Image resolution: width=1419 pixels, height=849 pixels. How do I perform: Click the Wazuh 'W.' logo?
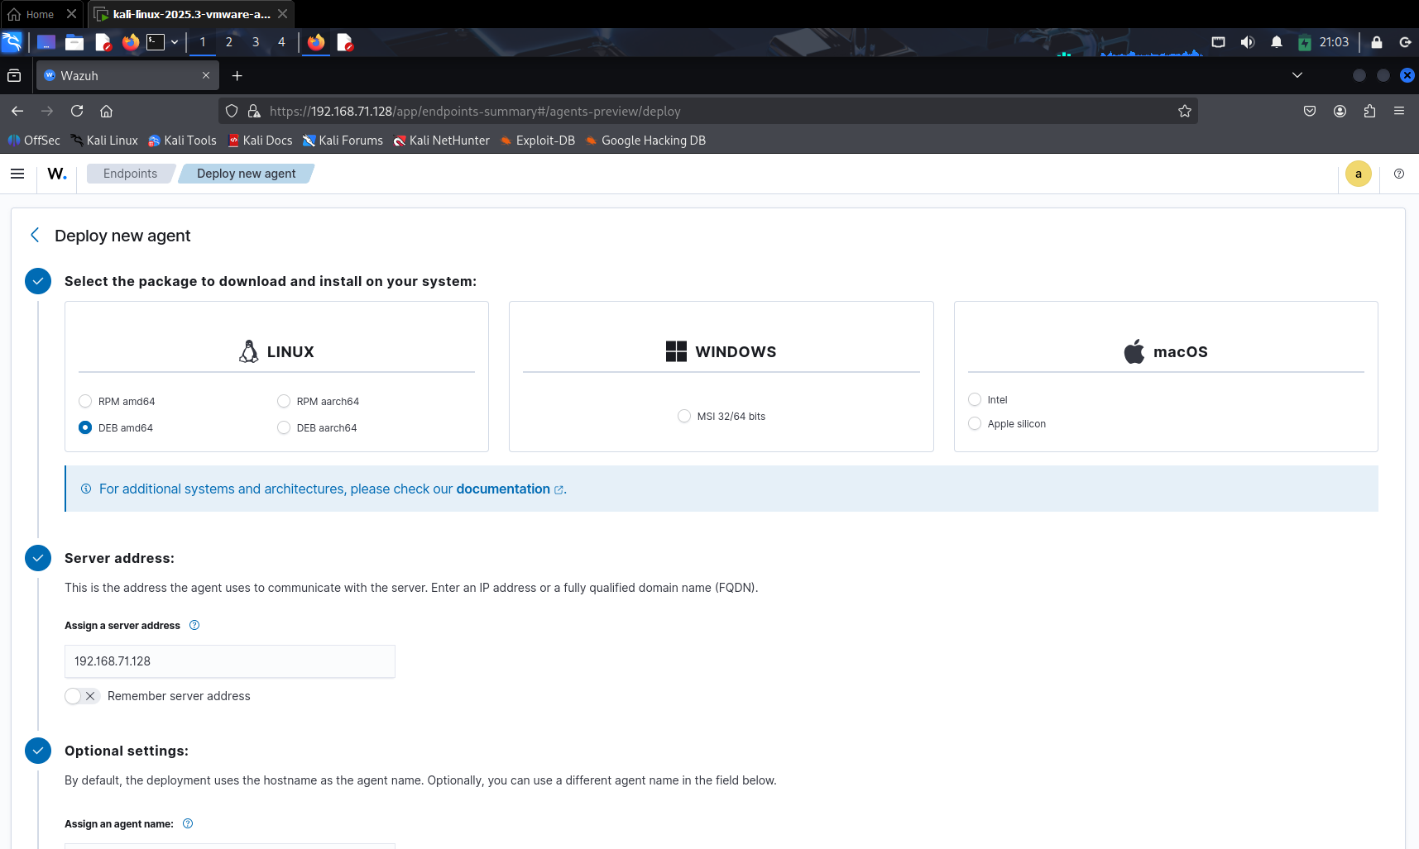pyautogui.click(x=57, y=174)
